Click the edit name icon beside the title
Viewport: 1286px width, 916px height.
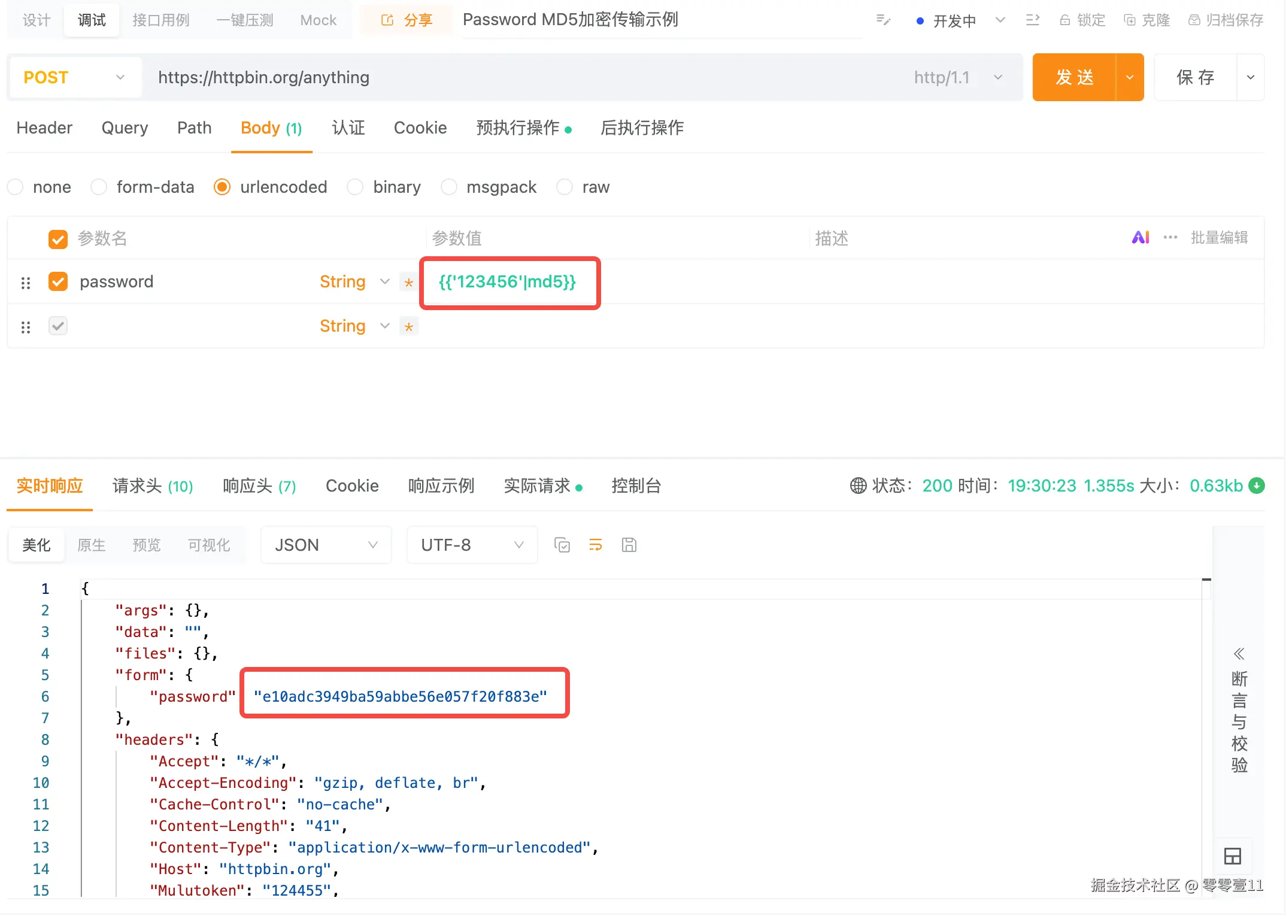883,20
